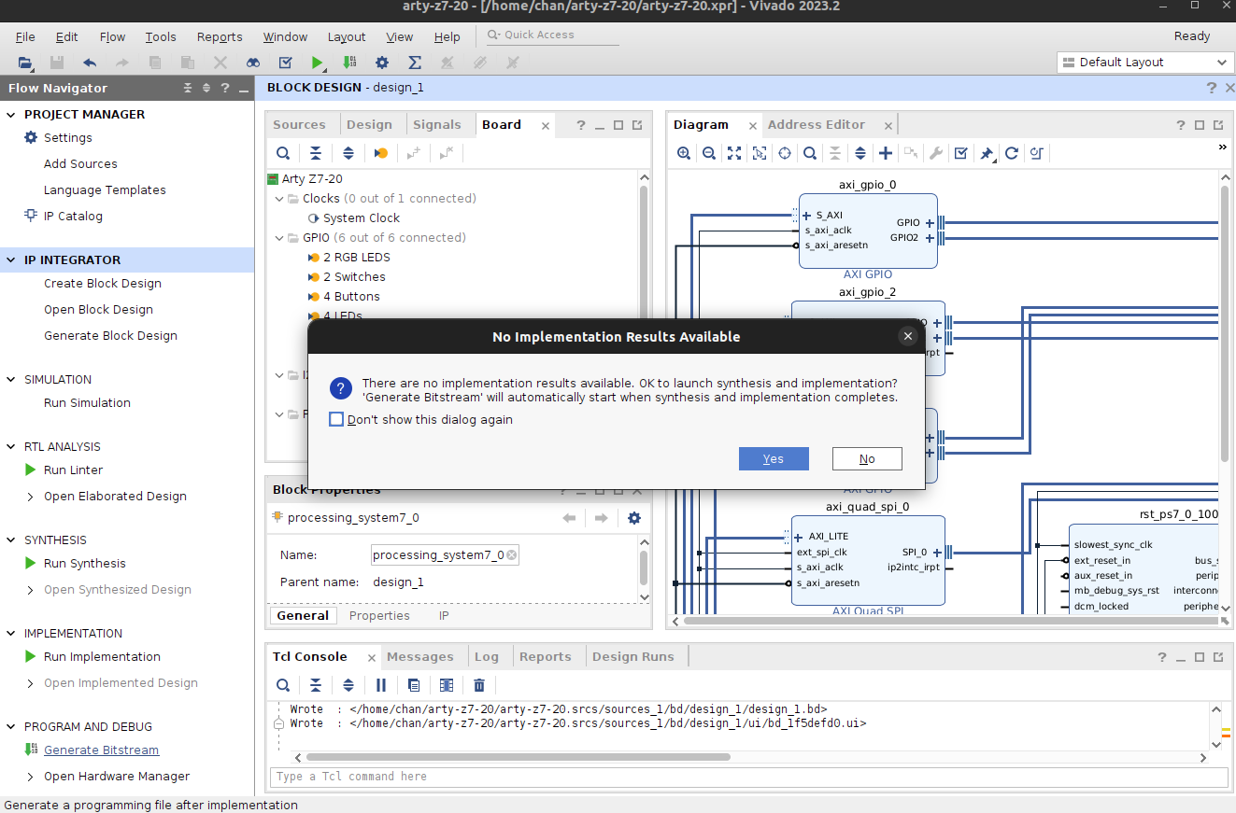Image resolution: width=1236 pixels, height=813 pixels.
Task: Switch to the Address Editor tab
Action: pos(817,125)
